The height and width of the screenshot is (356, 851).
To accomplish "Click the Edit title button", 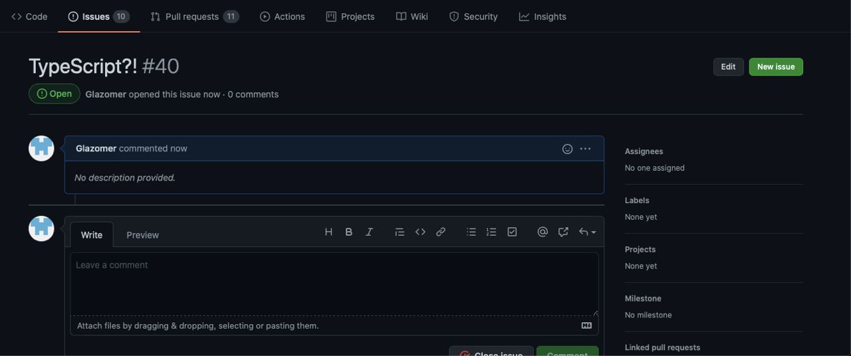I will coord(729,66).
